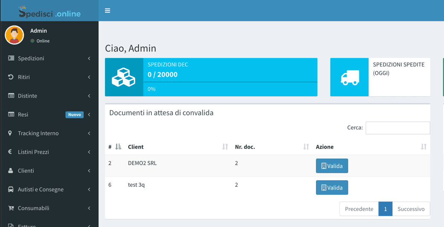
Task: Click the truck icon on Spedizioni Spedite card
Action: 350,78
